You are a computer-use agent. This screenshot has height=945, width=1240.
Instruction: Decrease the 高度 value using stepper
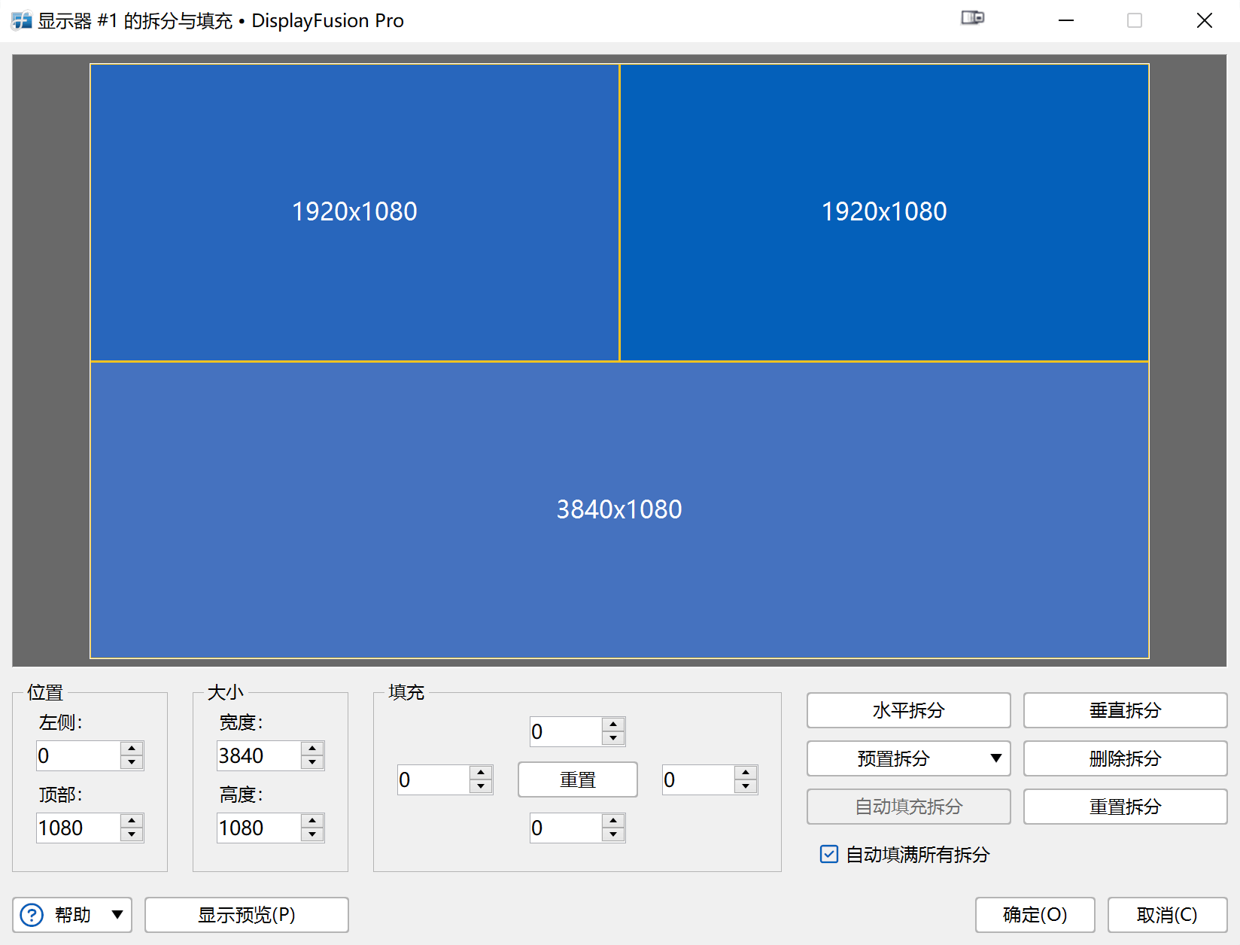[x=312, y=835]
